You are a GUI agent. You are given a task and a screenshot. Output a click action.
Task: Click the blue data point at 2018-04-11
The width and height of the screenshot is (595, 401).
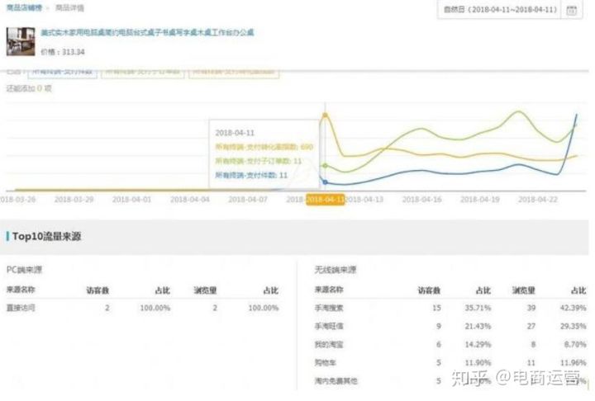pyautogui.click(x=325, y=182)
